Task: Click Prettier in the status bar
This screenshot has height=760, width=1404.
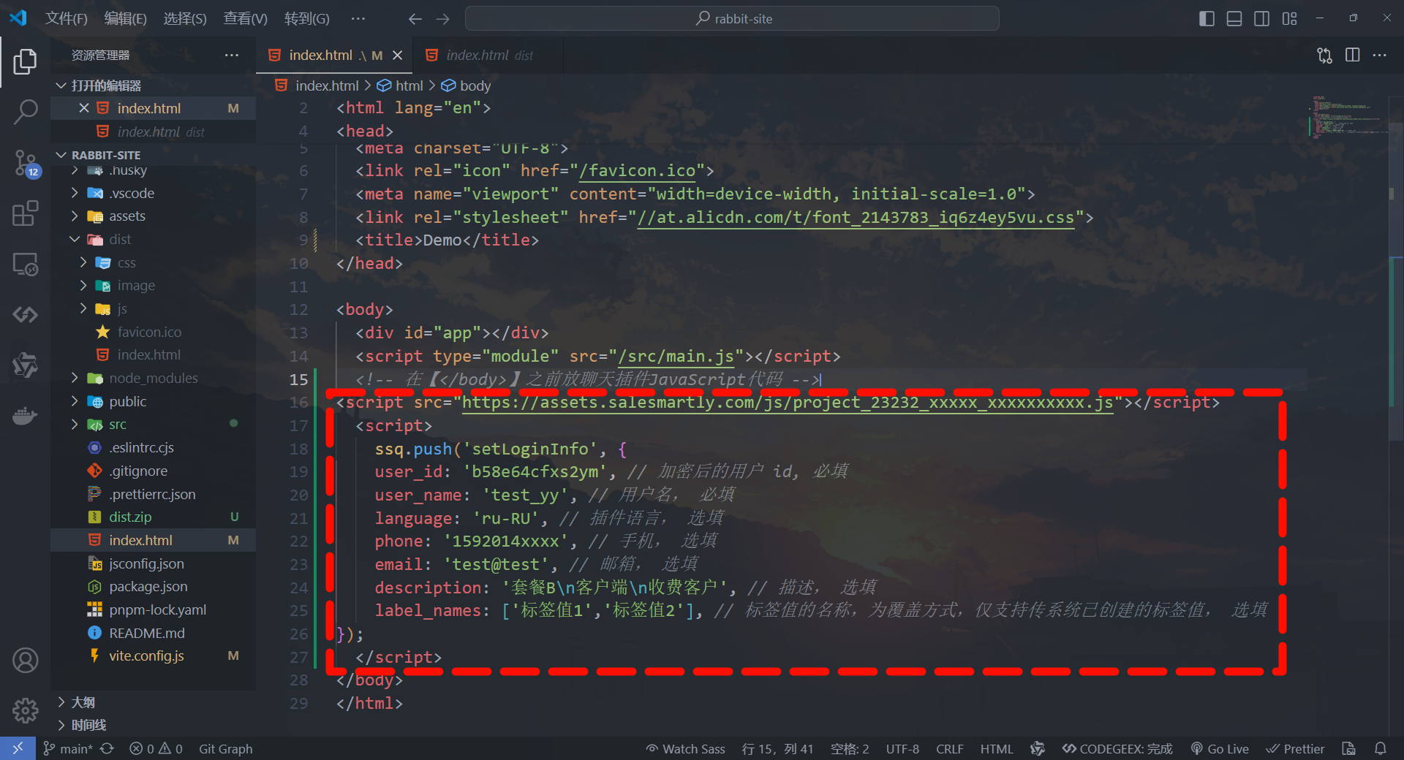Action: 1295,748
